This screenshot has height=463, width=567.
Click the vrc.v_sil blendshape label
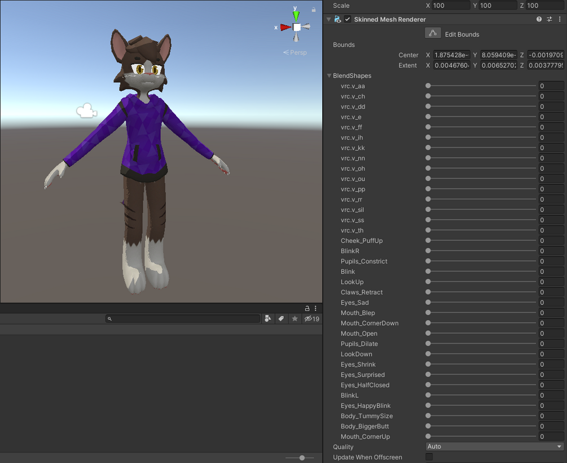[x=352, y=210]
